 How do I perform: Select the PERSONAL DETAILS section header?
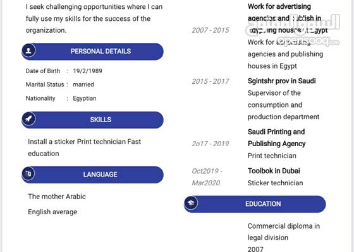click(x=92, y=52)
